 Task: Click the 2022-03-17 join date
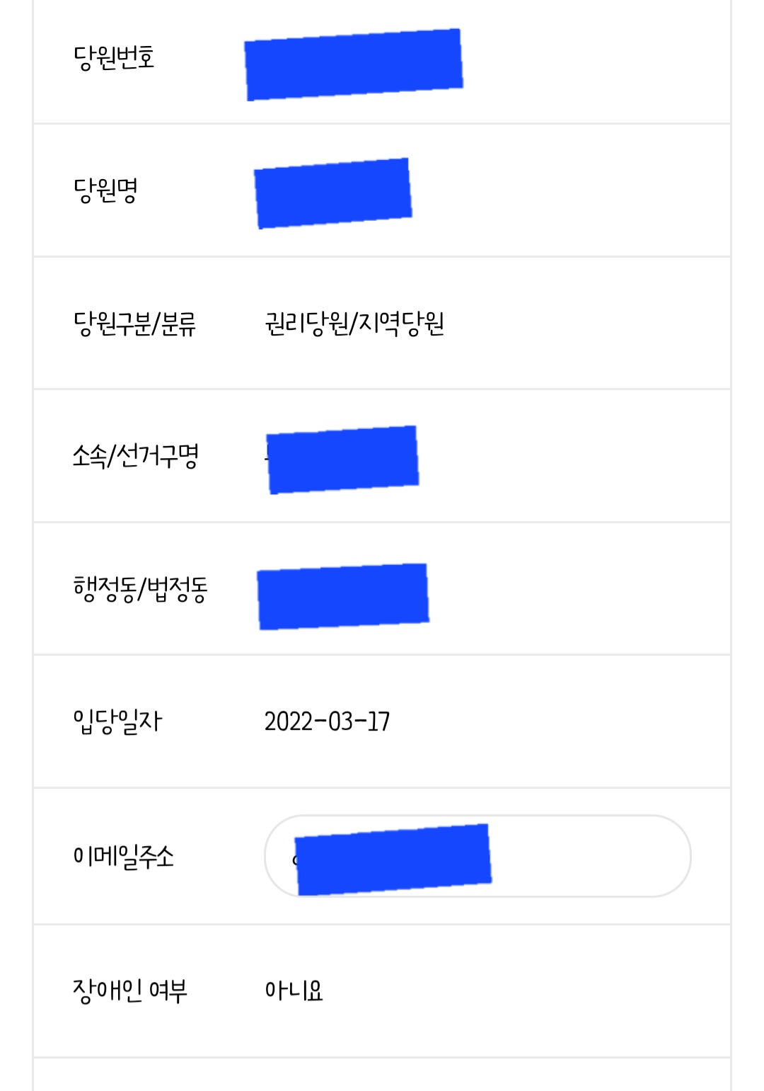[x=327, y=721]
